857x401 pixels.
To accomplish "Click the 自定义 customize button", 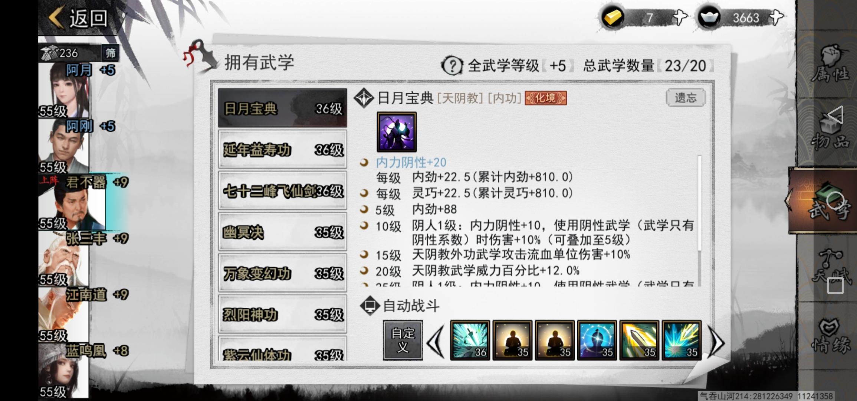I will tap(403, 340).
